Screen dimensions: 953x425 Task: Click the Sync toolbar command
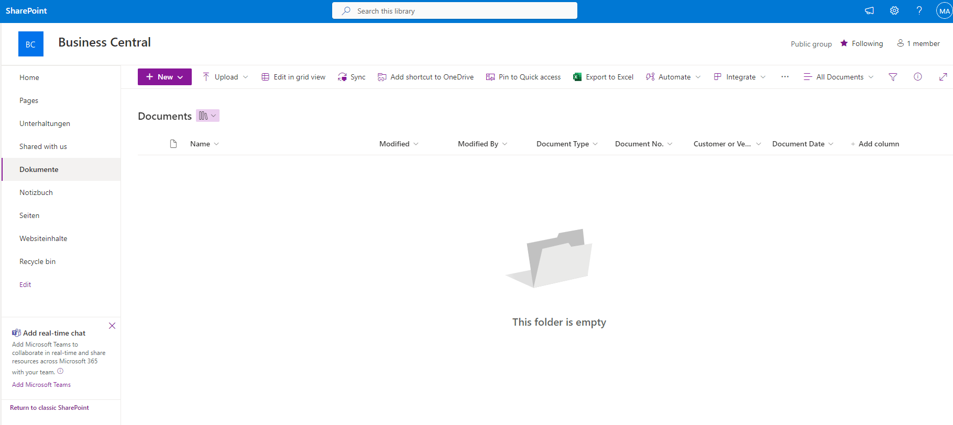pyautogui.click(x=352, y=77)
